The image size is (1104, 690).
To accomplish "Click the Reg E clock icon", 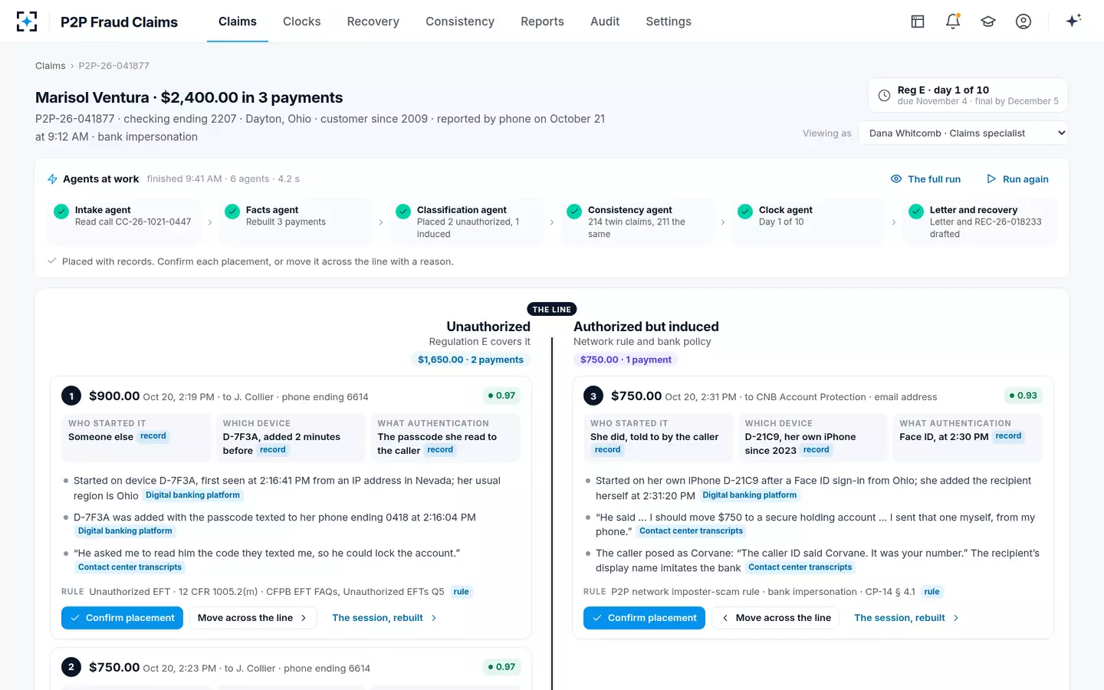I will pyautogui.click(x=884, y=96).
